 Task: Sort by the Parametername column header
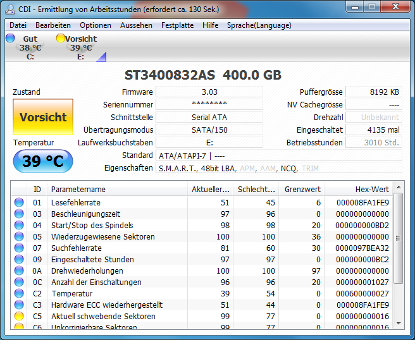117,190
